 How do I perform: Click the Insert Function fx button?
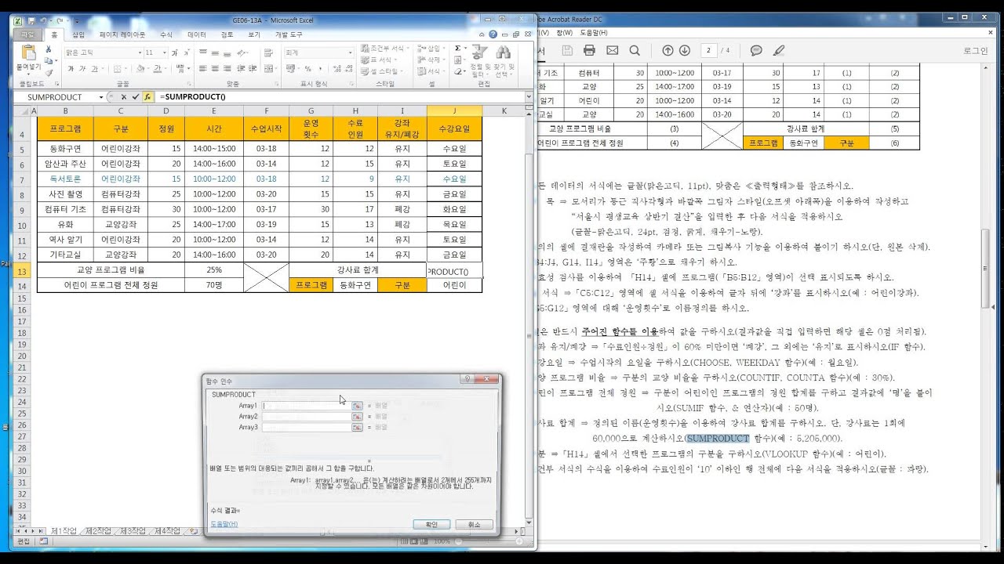click(x=147, y=96)
